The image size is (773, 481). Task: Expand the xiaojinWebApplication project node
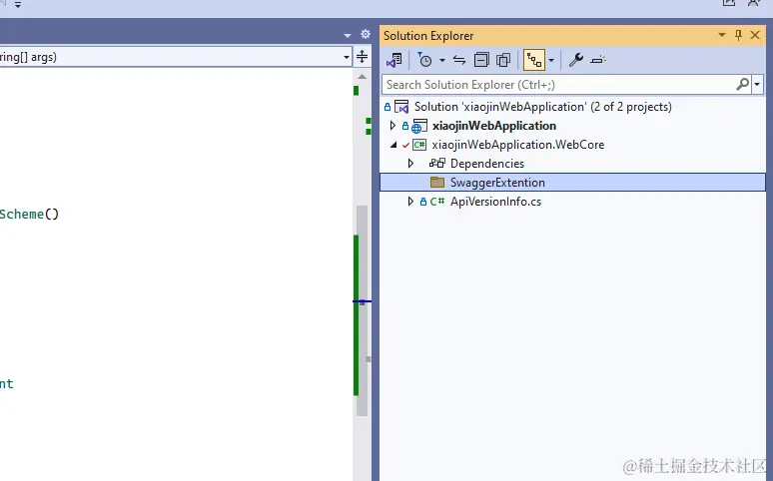pos(392,126)
